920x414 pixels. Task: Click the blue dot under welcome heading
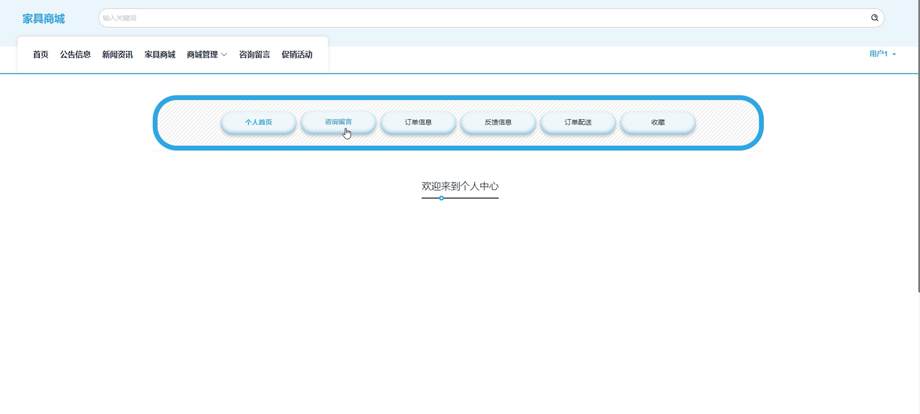point(441,198)
